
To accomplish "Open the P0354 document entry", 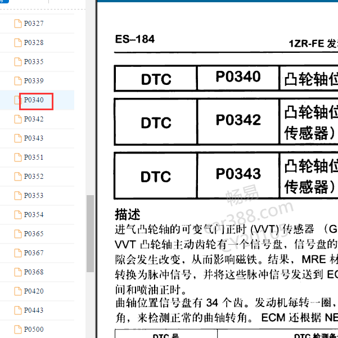I will [34, 215].
